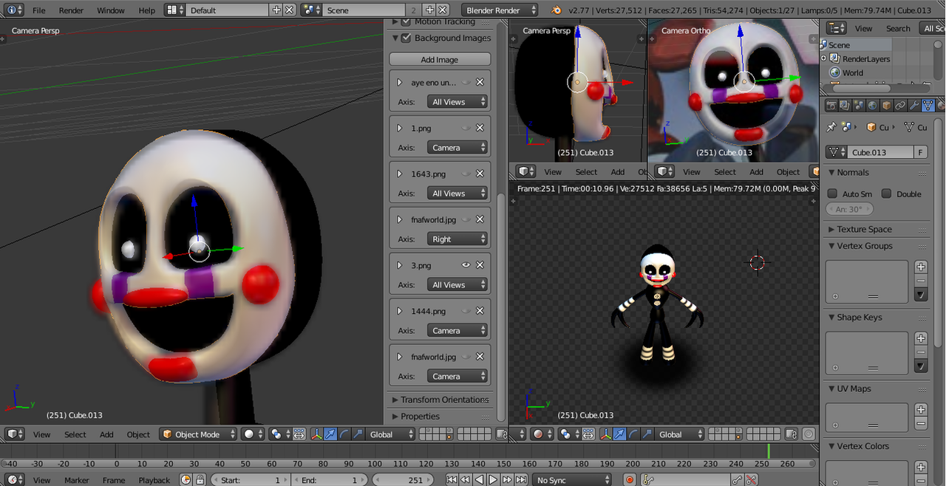946x486 pixels.
Task: Toggle Cube.013 fake user F button
Action: pyautogui.click(x=921, y=152)
